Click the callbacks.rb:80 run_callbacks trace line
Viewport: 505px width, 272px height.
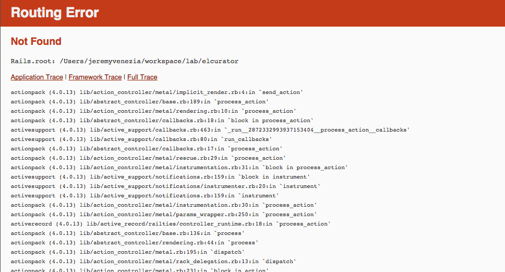click(141, 139)
